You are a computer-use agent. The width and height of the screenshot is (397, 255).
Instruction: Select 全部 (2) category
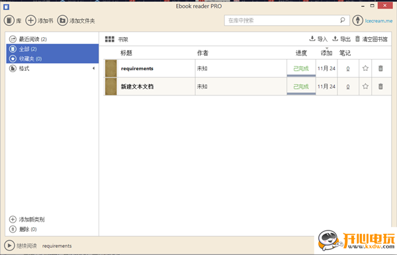[52, 49]
